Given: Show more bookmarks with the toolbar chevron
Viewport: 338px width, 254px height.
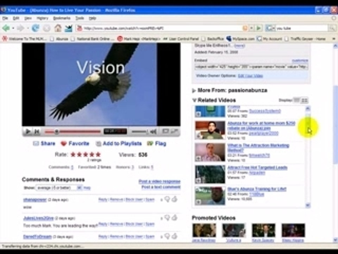Looking at the screenshot, I should pos(334,39).
